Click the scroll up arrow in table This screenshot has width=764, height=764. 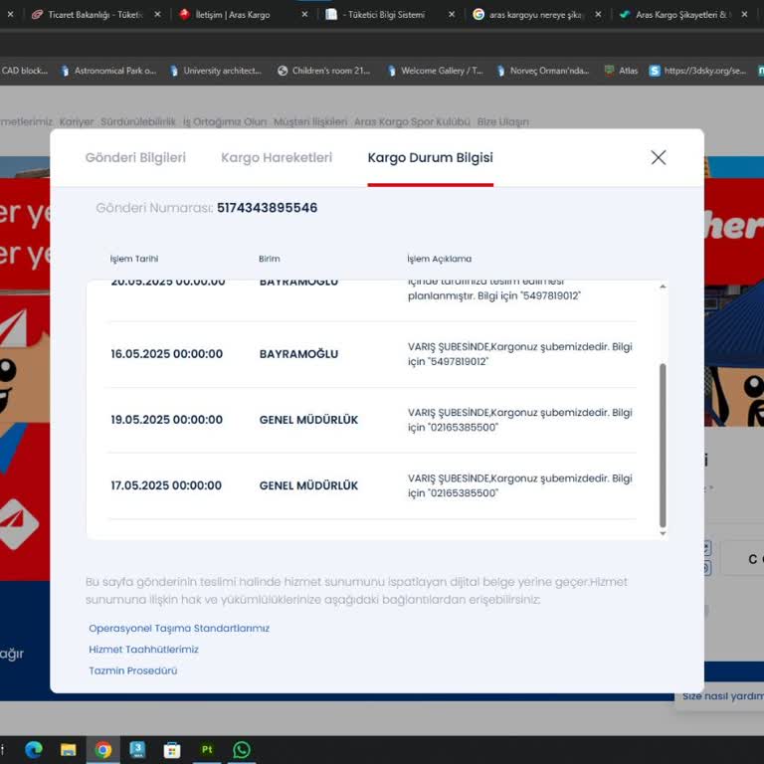tap(663, 286)
